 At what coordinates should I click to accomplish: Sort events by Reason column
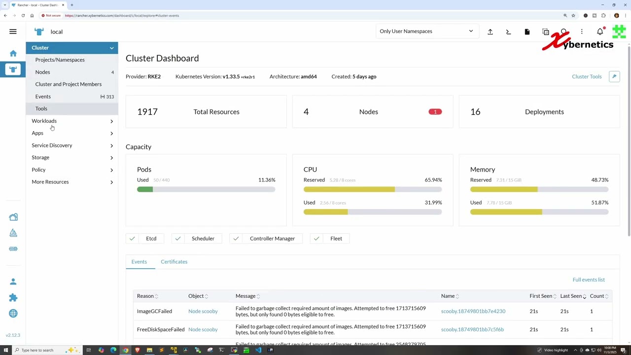point(147,296)
